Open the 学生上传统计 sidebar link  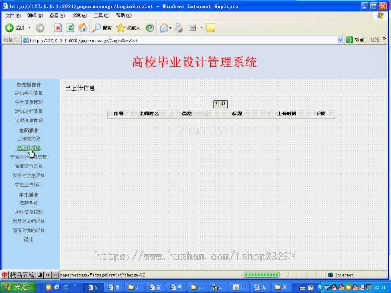tap(29, 184)
